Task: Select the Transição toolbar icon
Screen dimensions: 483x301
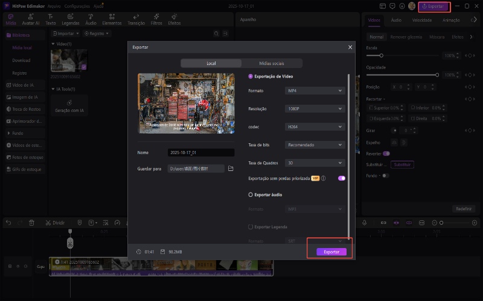Action: [x=136, y=19]
